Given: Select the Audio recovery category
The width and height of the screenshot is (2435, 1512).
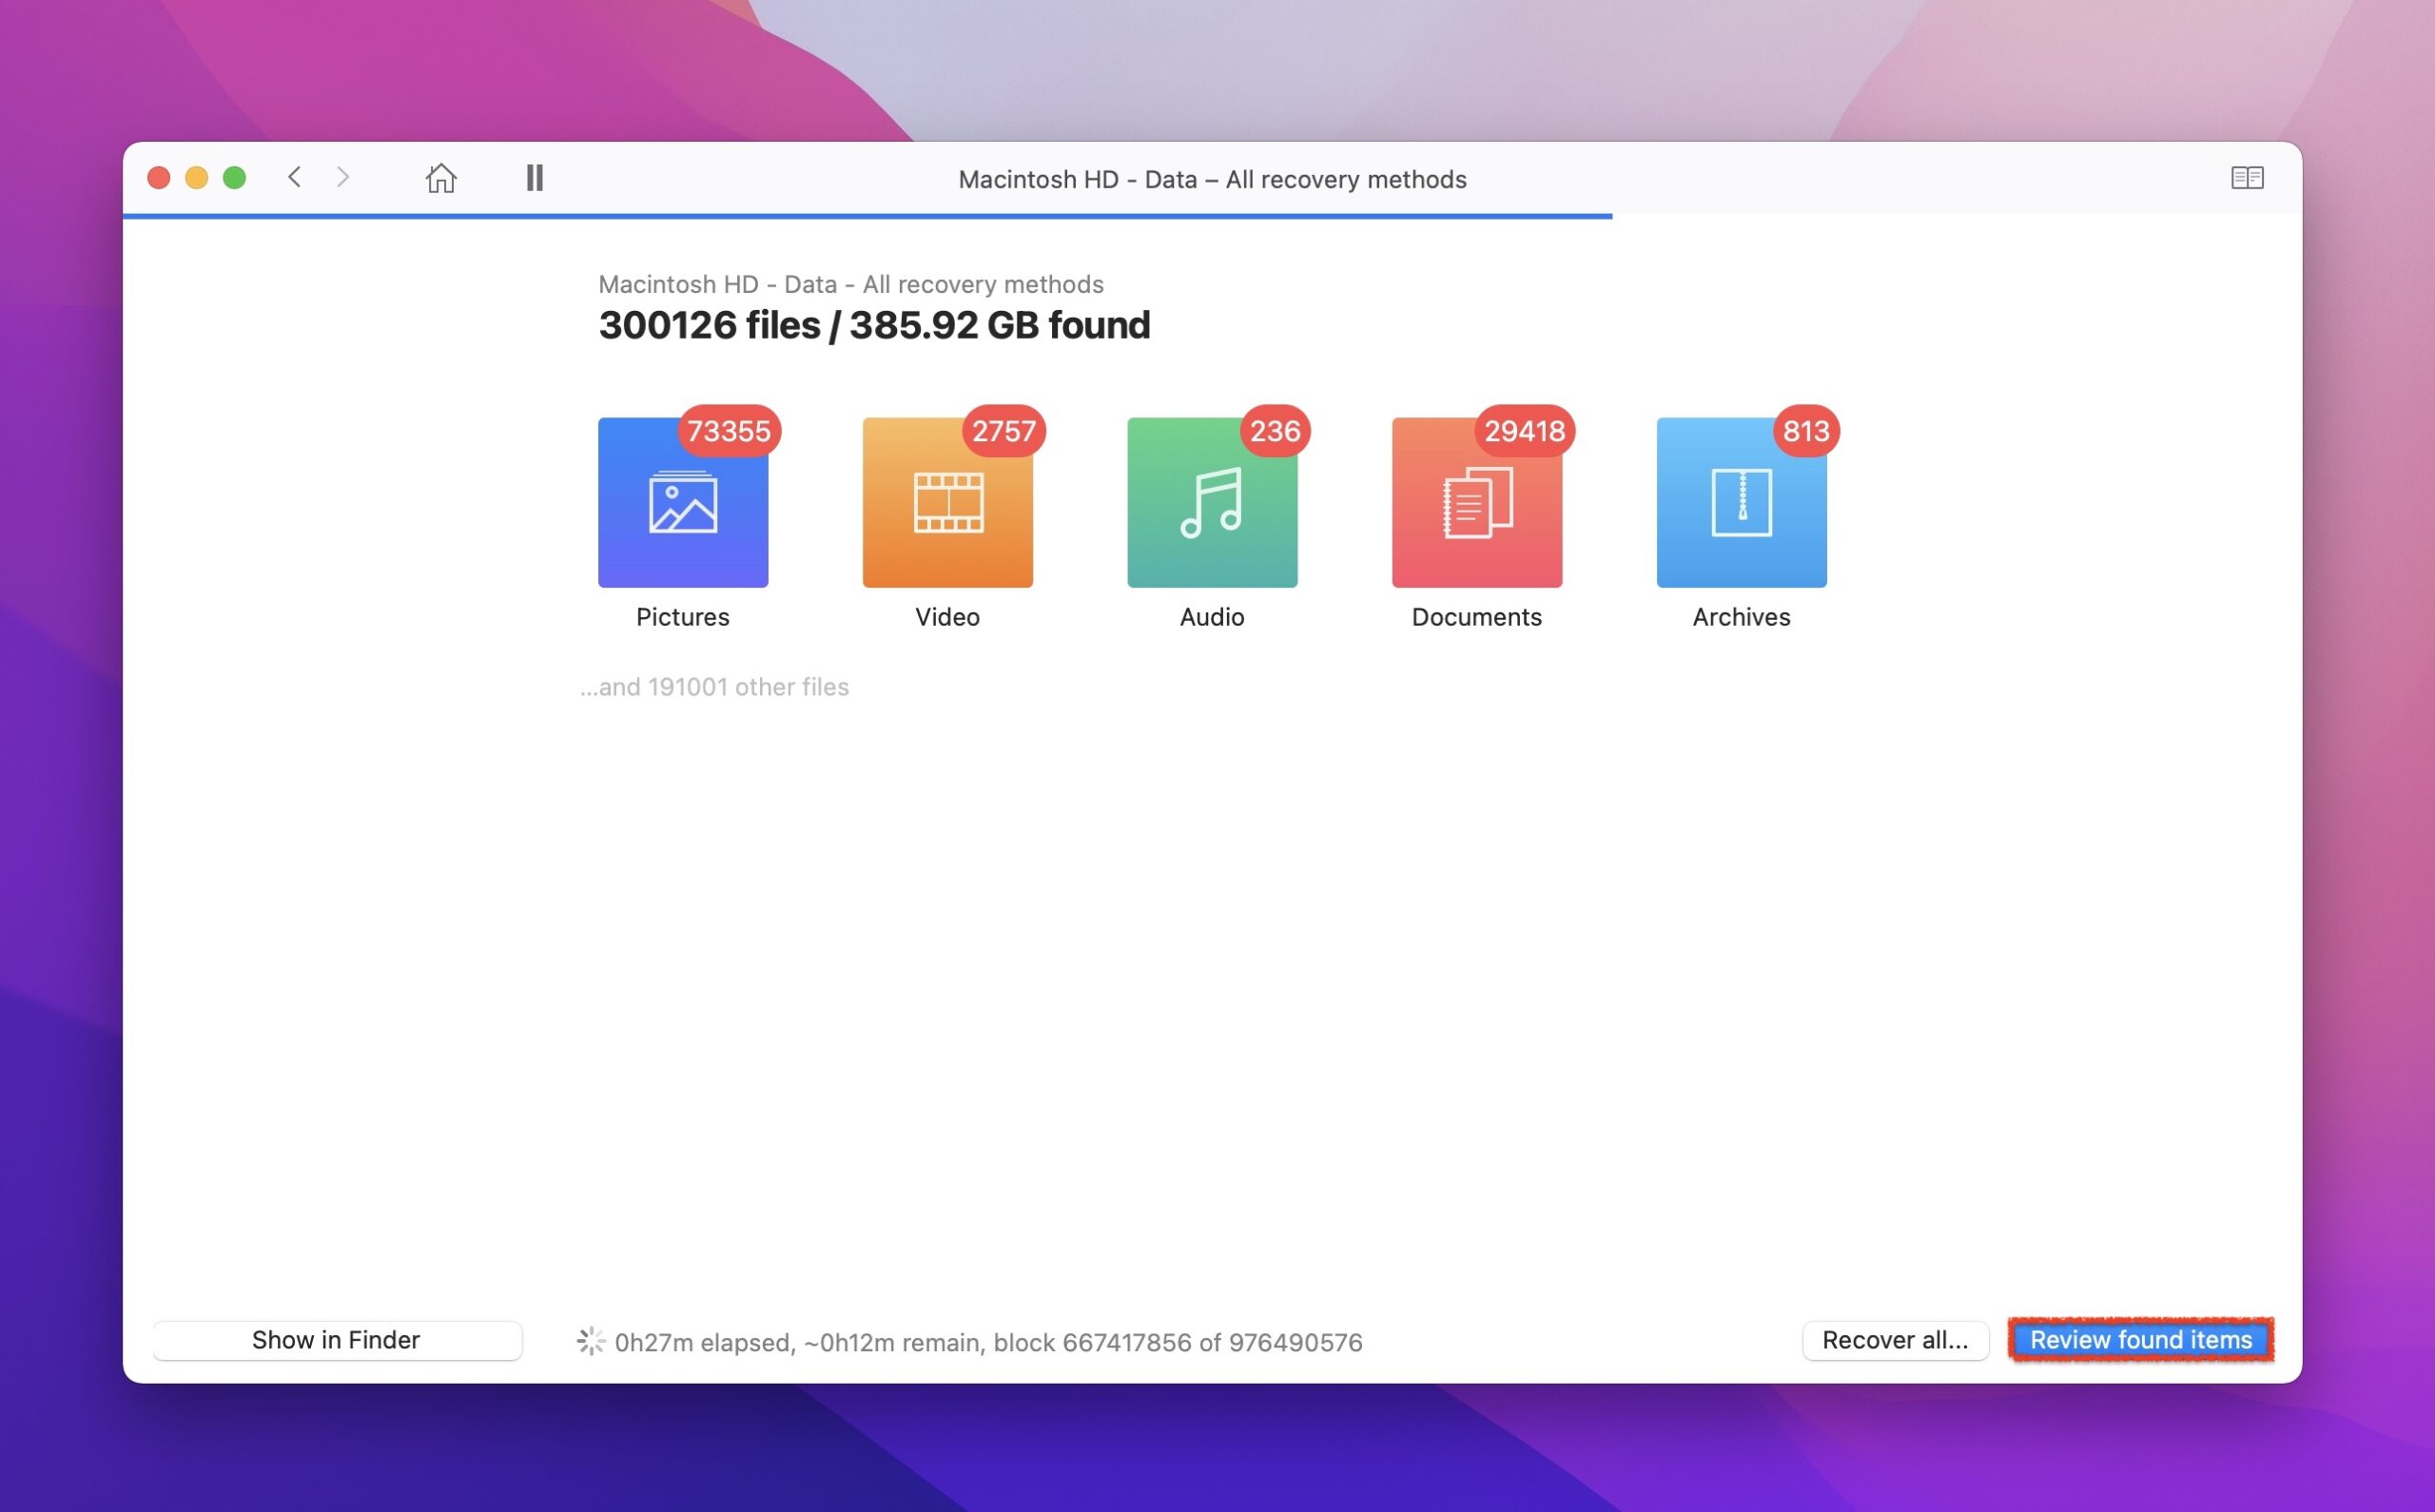Looking at the screenshot, I should (1211, 502).
